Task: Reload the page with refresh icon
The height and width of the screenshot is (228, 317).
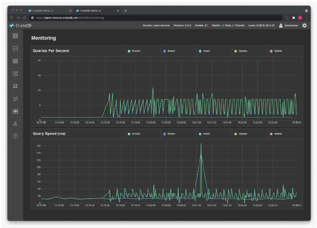Action: pos(24,18)
